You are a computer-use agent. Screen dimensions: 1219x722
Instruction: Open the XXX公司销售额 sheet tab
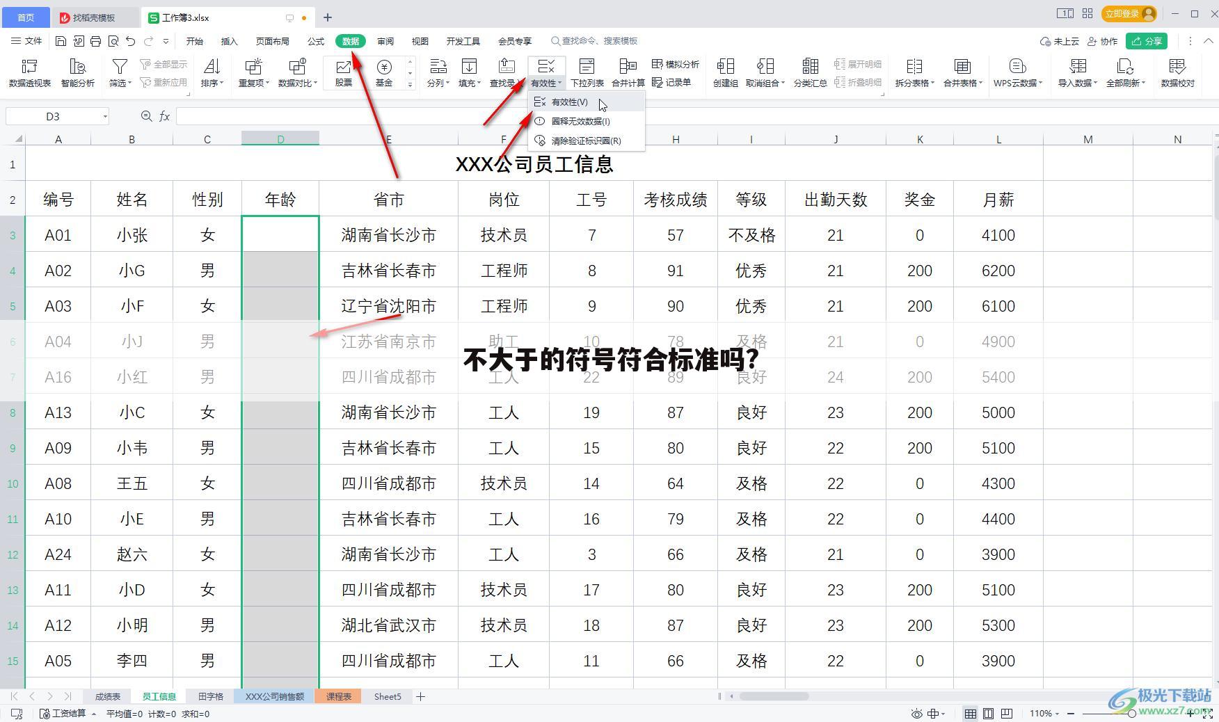click(x=275, y=696)
